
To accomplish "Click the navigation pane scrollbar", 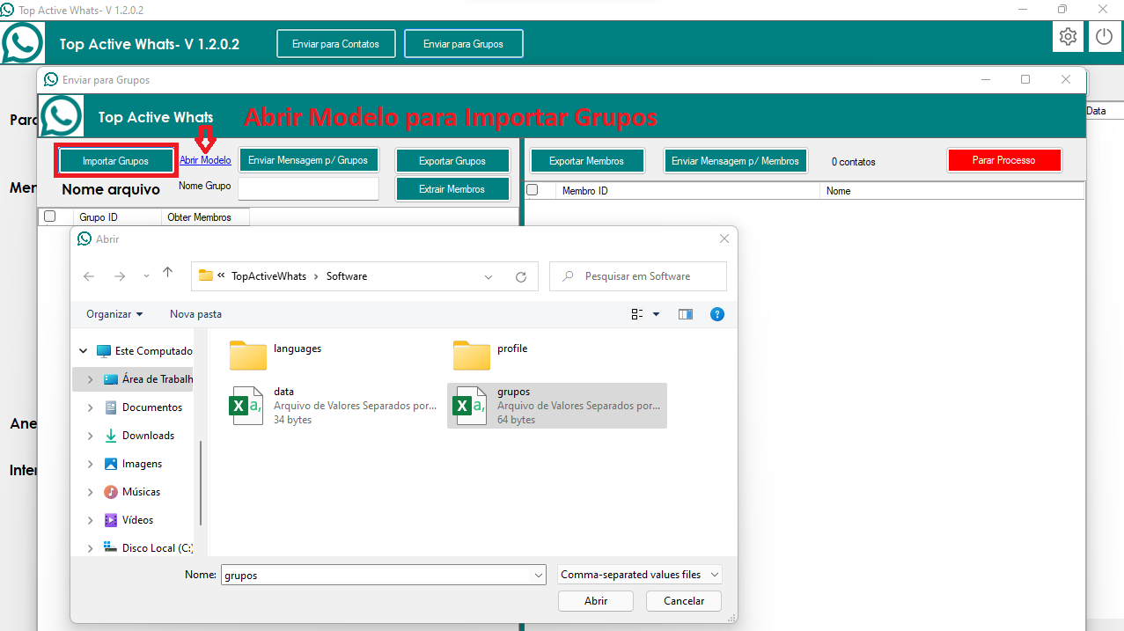I will (x=202, y=482).
